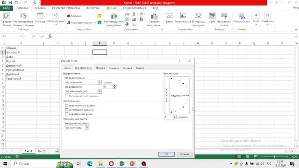Open Рекомендуемые диаграммы (recommended charts)
Viewport: 299px width, 168px height.
tap(114, 20)
